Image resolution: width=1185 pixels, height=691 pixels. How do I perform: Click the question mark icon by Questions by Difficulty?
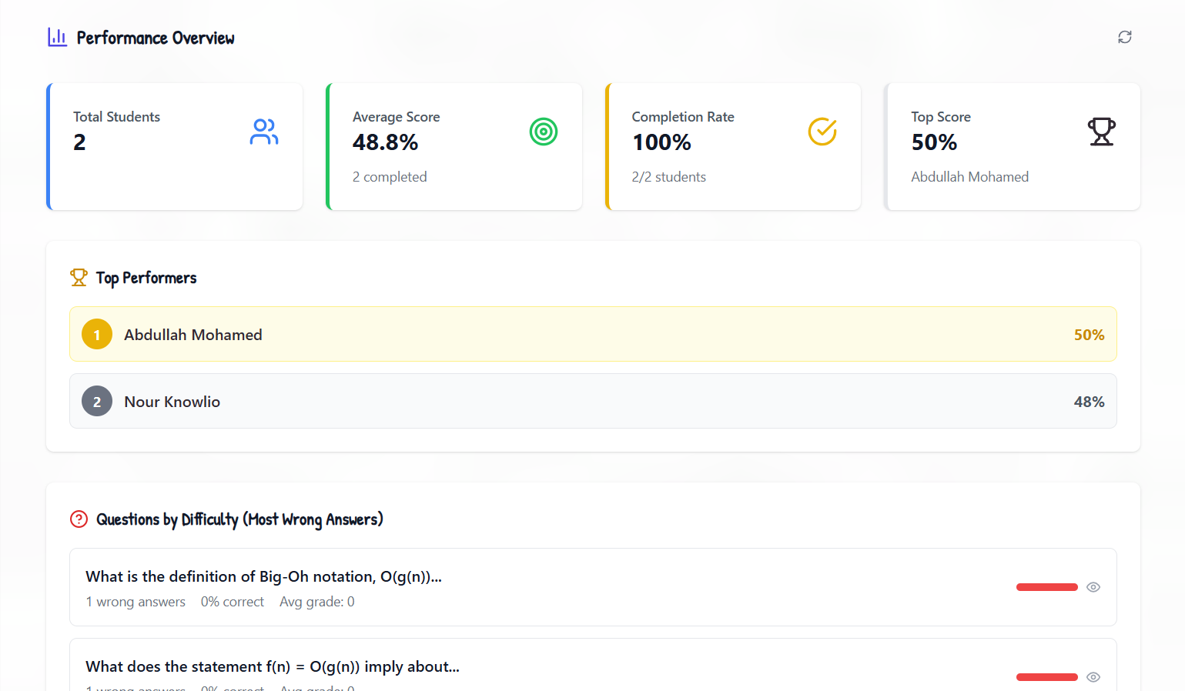click(x=79, y=519)
